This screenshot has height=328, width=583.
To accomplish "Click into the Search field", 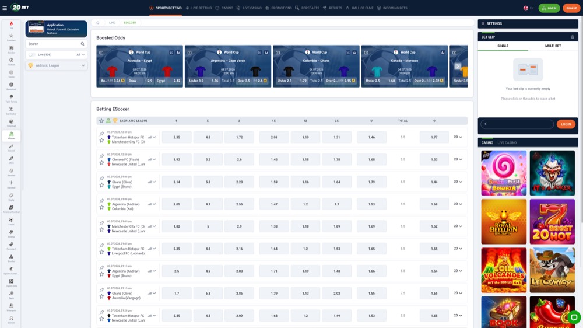I will click(57, 44).
